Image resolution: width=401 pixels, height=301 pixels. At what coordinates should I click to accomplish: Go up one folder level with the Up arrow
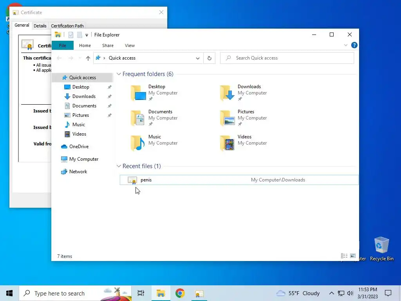[88, 58]
